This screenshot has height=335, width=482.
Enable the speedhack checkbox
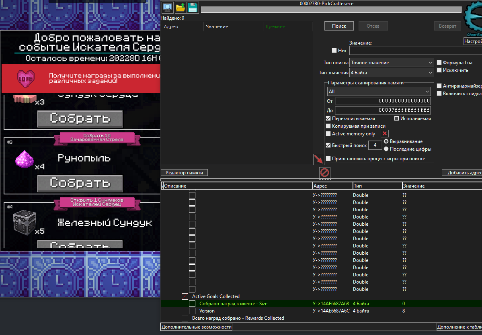439,94
